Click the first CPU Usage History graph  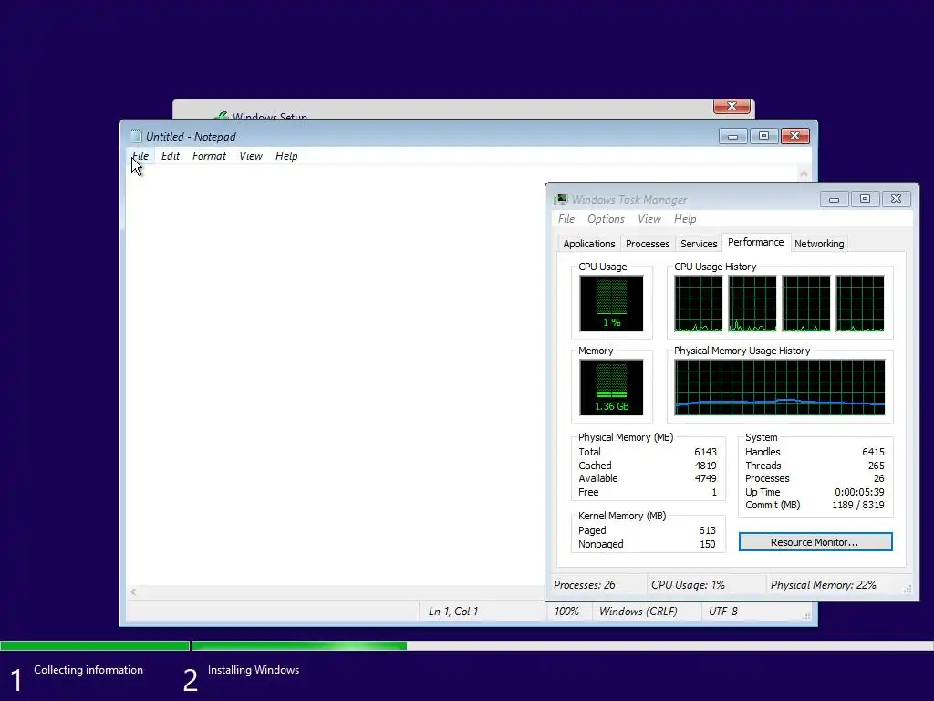[x=698, y=303]
